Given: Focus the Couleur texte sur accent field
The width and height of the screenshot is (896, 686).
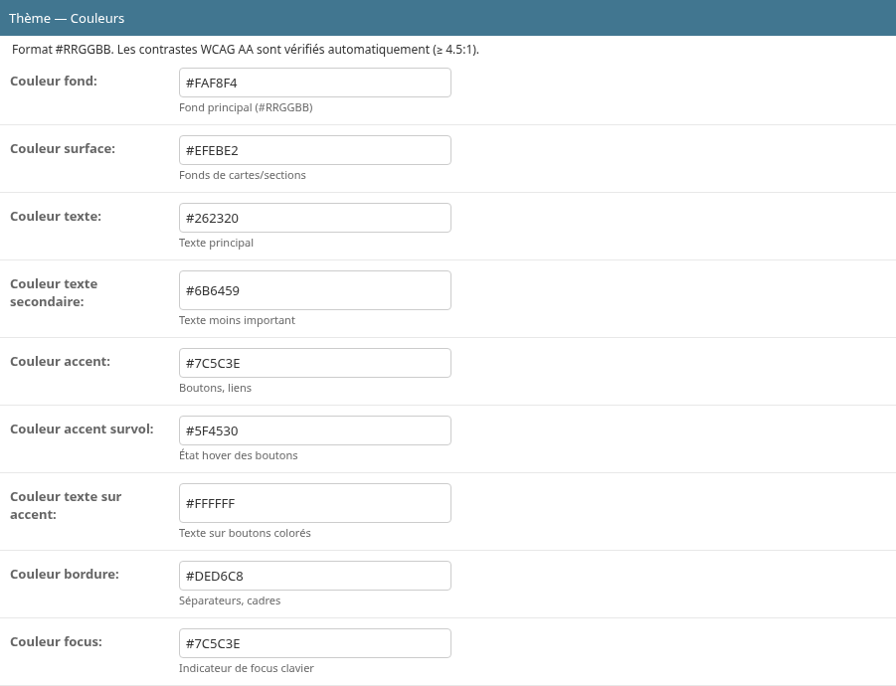Looking at the screenshot, I should tap(315, 503).
